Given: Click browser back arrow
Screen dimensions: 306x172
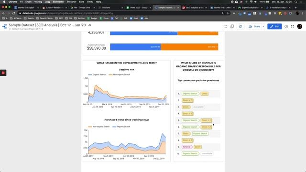Looking at the screenshot, I should click(x=3, y=13).
